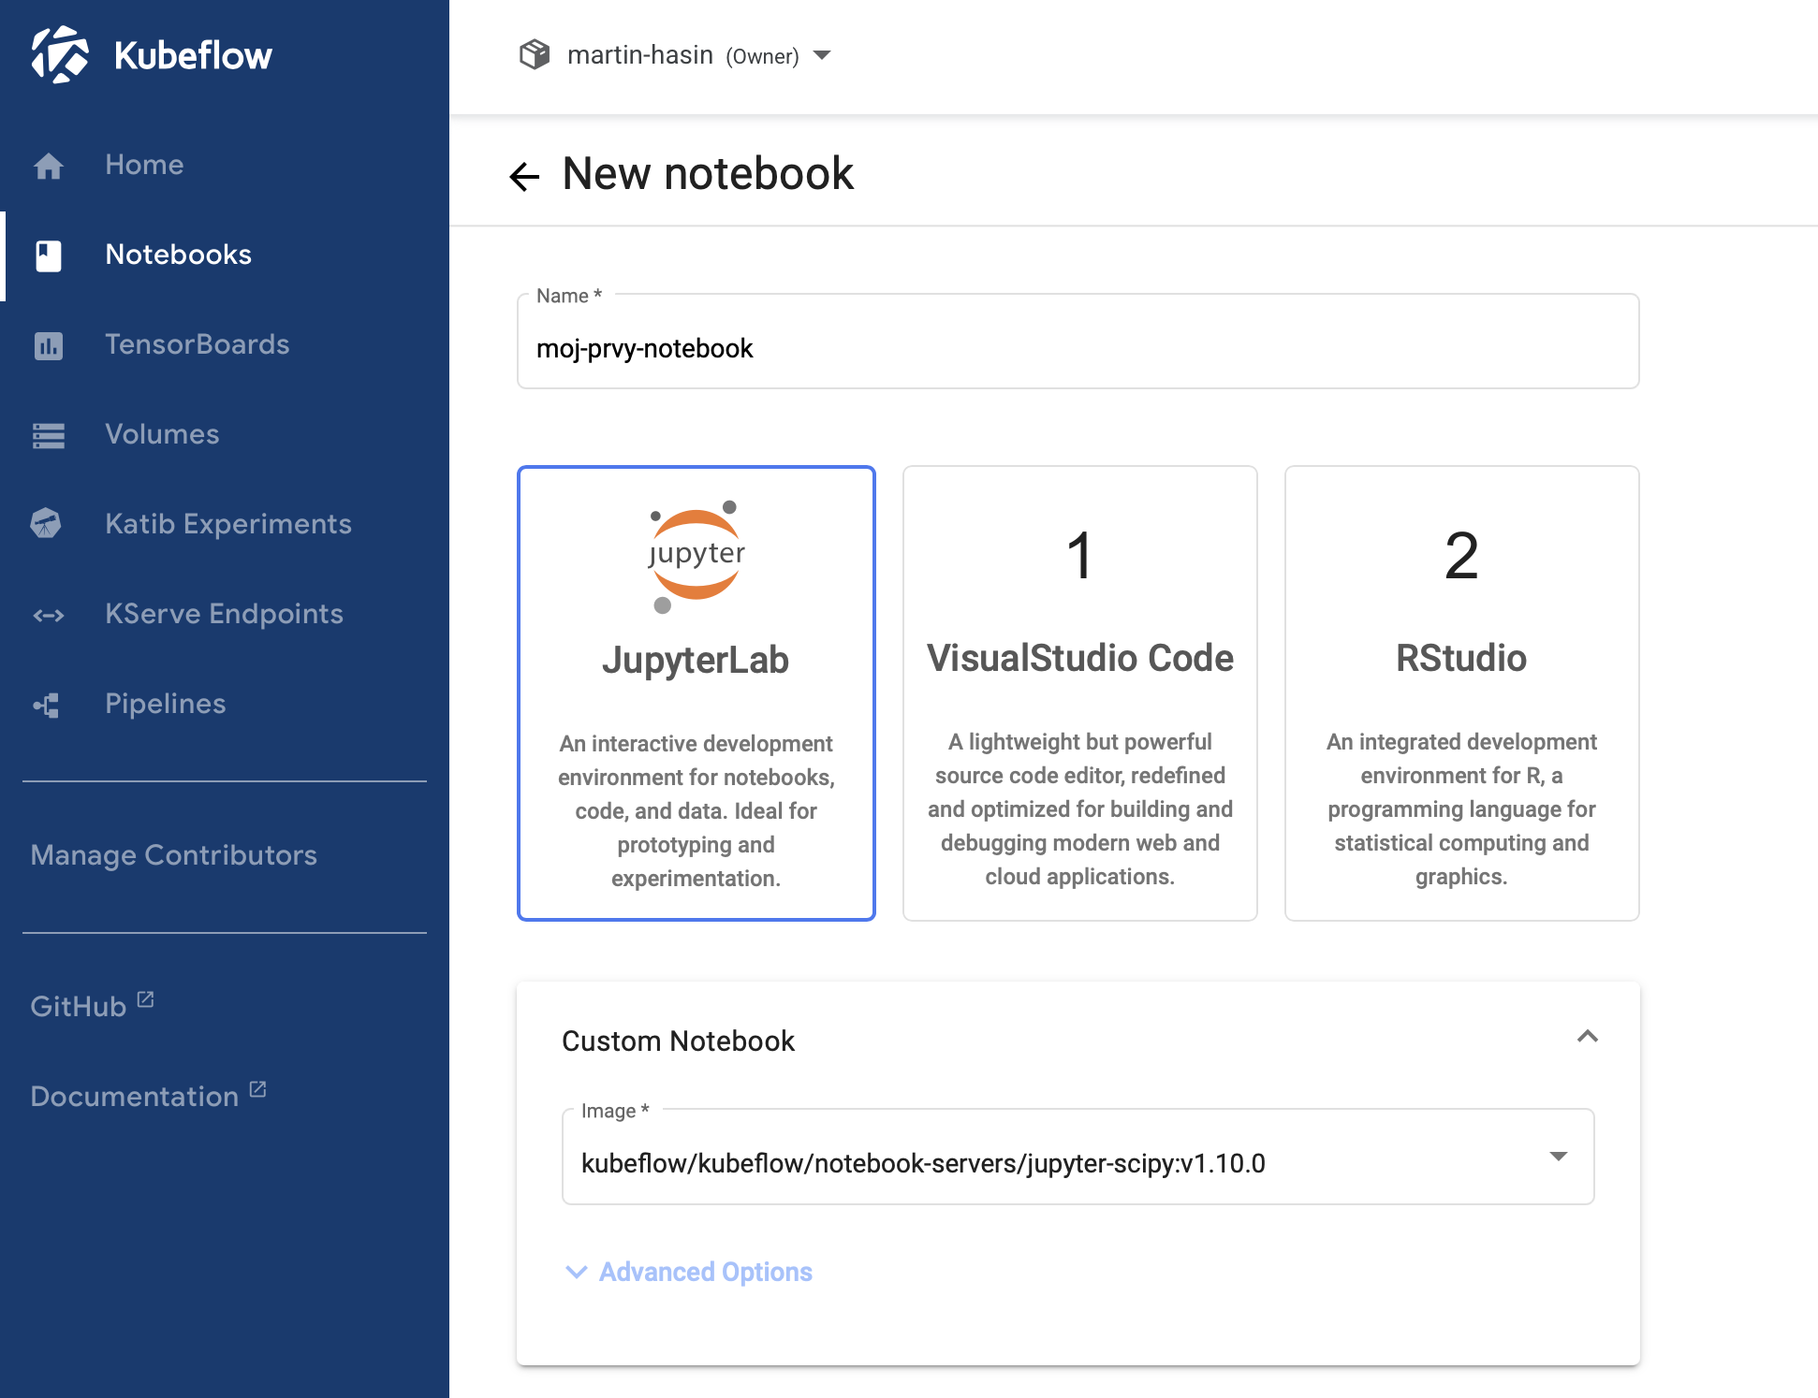
Task: Click the Kubeflow logo icon
Action: [60, 54]
